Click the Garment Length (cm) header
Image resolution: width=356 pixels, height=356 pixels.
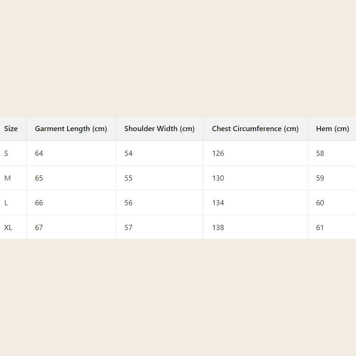(71, 129)
